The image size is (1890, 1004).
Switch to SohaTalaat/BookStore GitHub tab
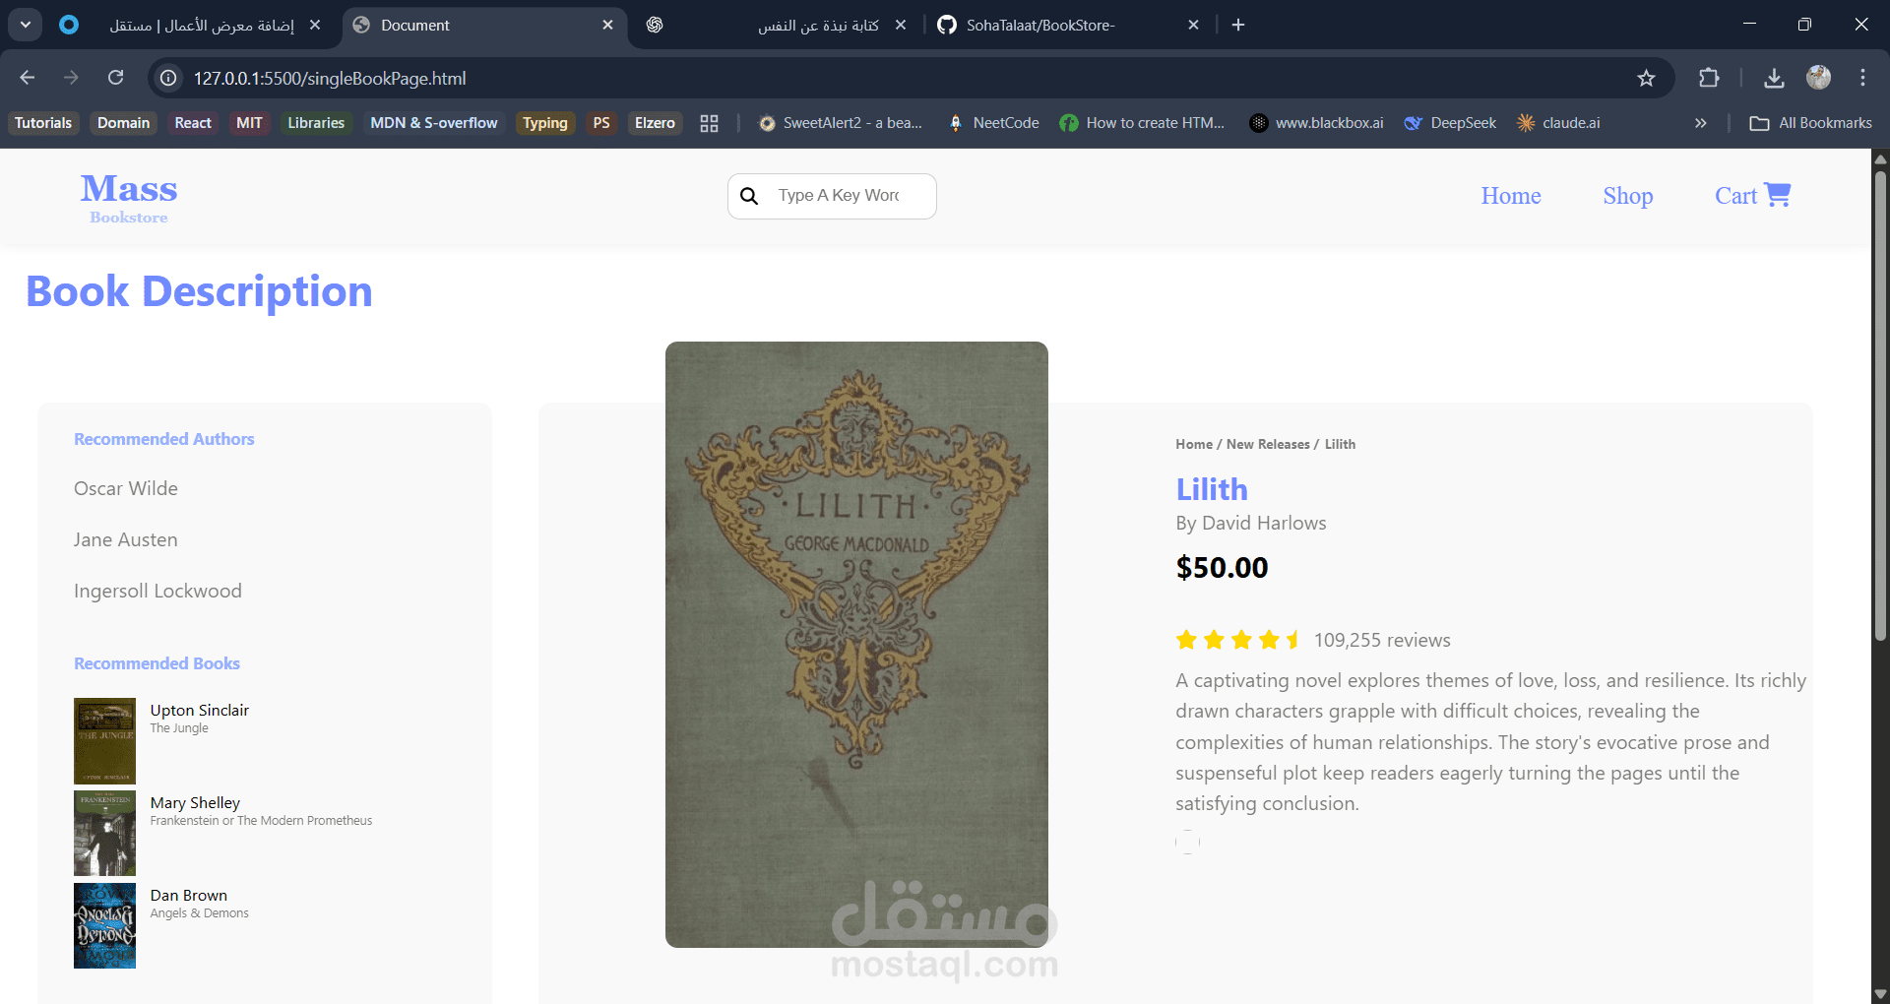pos(1068,25)
